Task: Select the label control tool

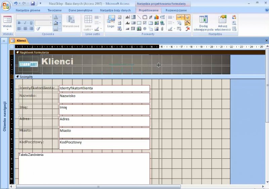Action: (x=127, y=23)
